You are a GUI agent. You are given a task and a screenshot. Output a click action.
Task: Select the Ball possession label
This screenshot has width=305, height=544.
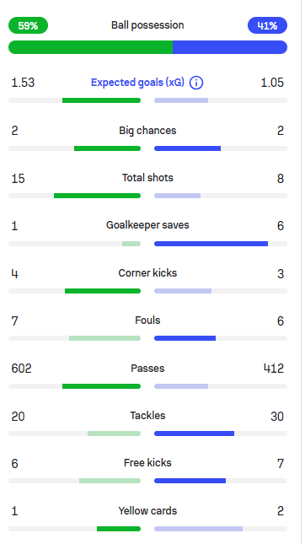click(147, 25)
